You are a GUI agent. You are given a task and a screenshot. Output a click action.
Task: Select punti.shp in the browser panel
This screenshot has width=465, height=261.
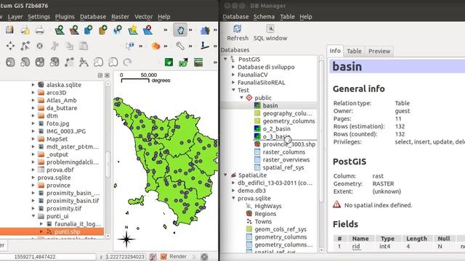68,231
